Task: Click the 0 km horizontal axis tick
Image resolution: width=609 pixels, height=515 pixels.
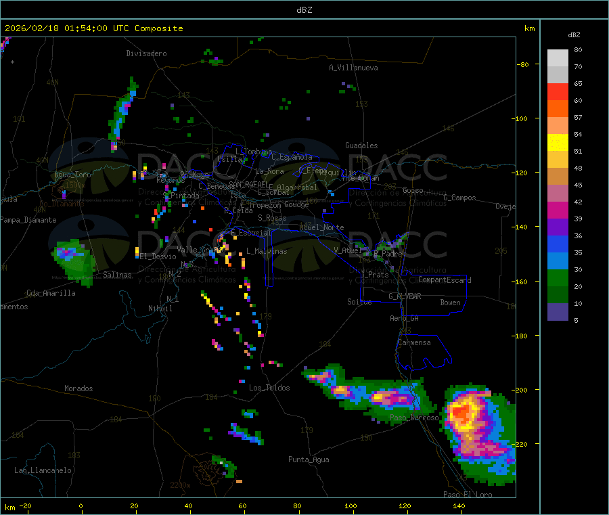Action: [x=81, y=506]
